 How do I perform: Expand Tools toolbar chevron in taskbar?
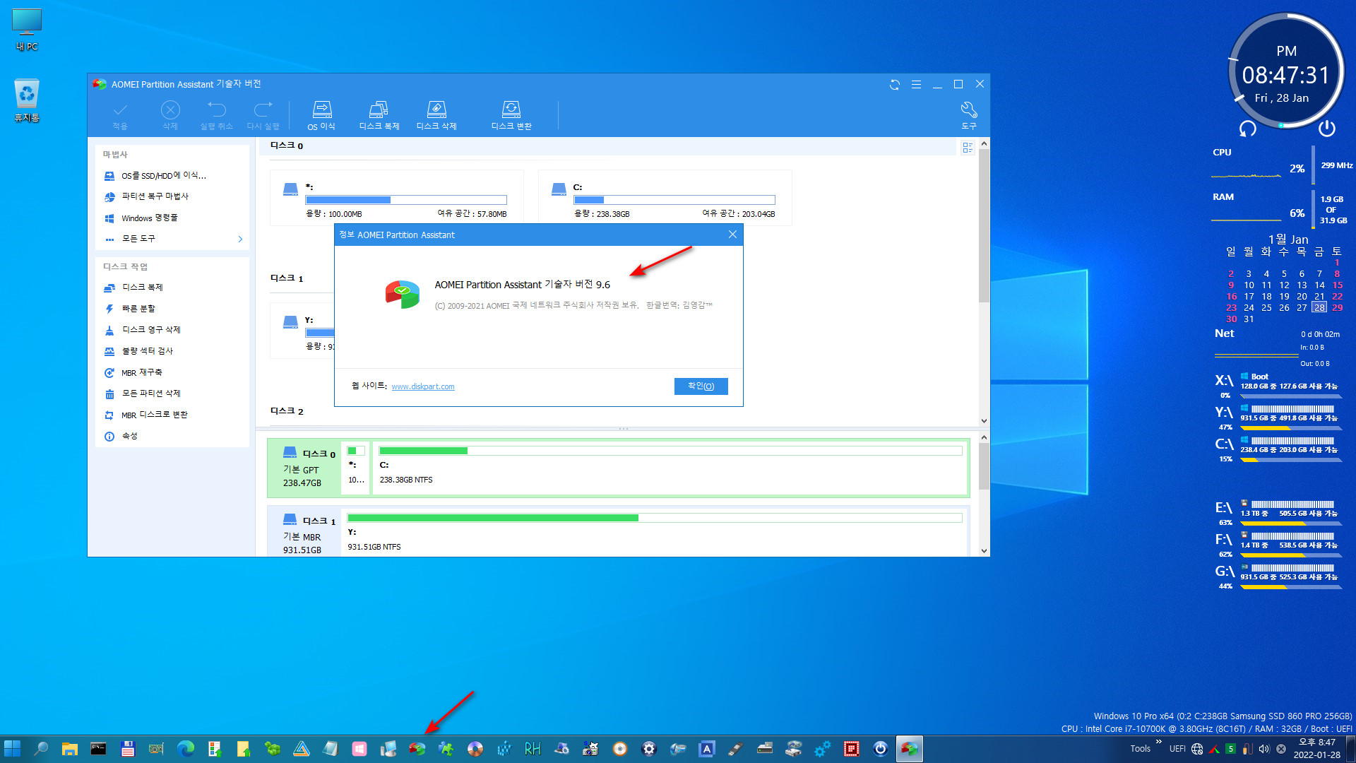(1158, 742)
